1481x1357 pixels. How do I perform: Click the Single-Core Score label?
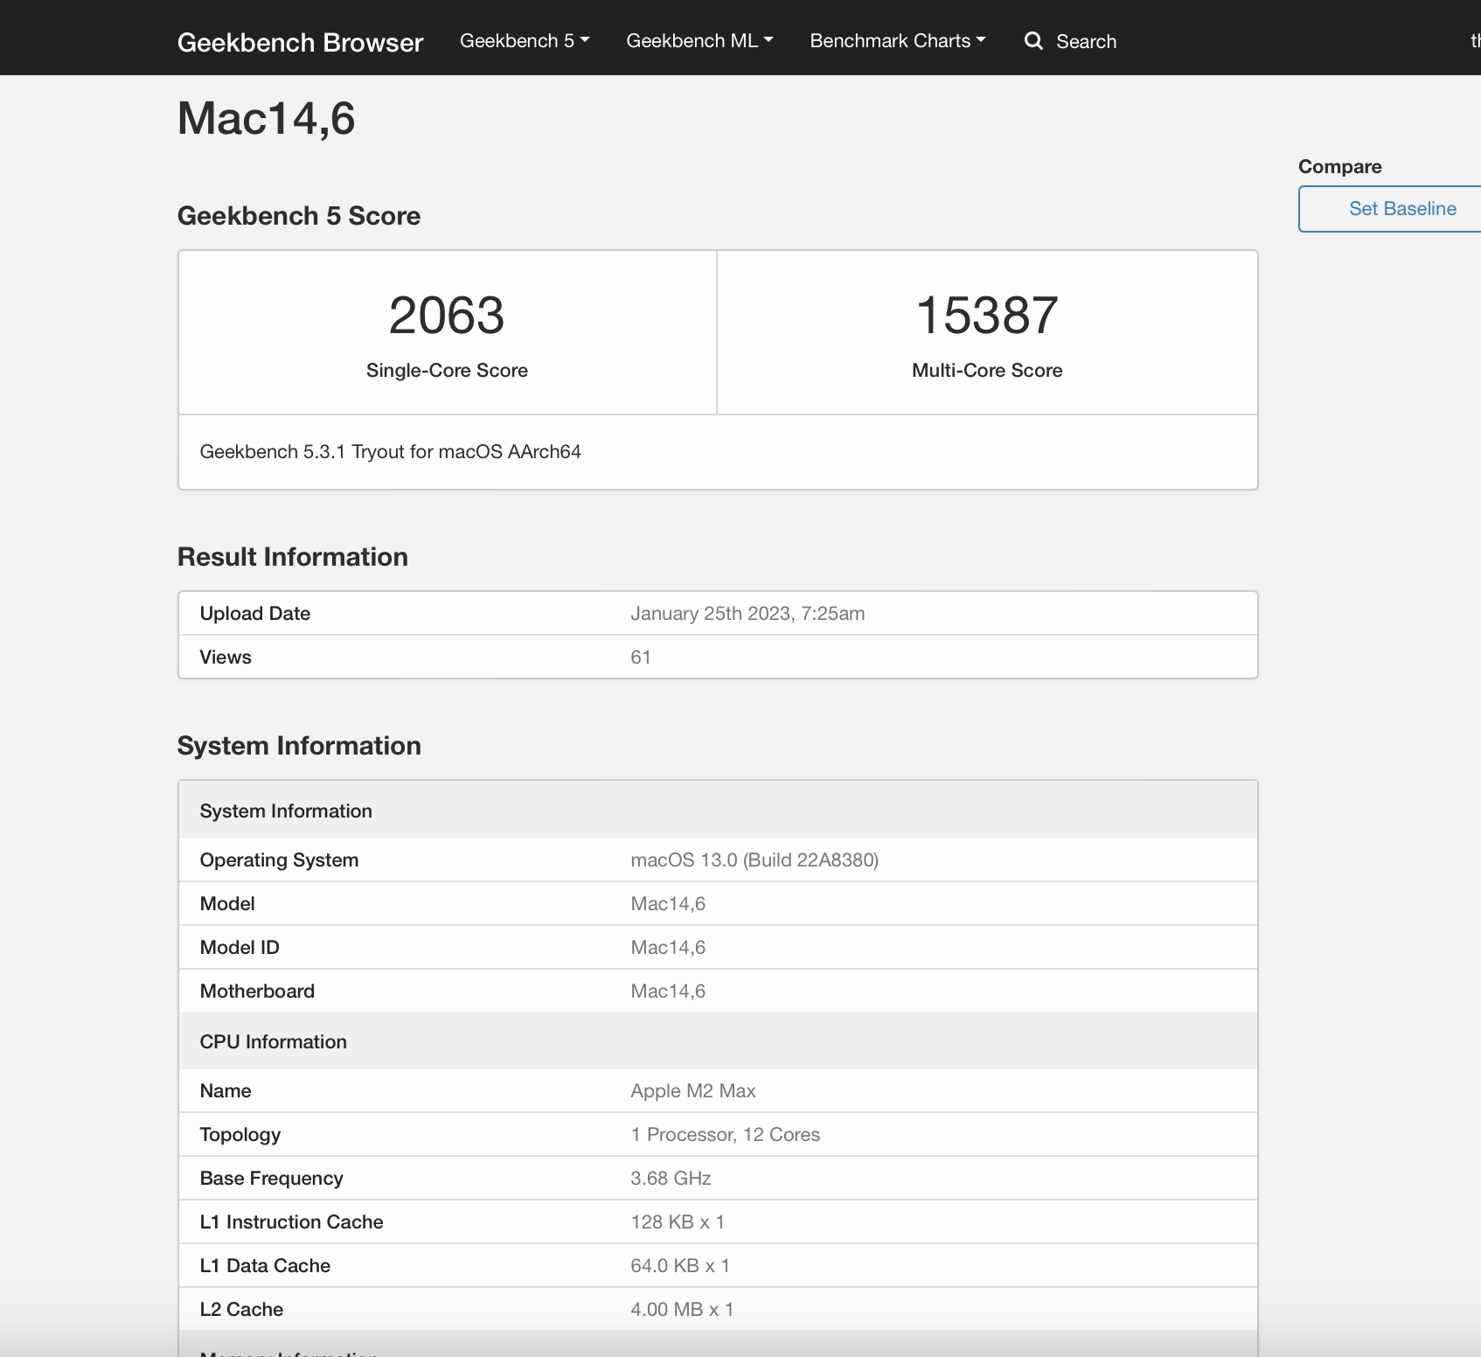point(447,371)
